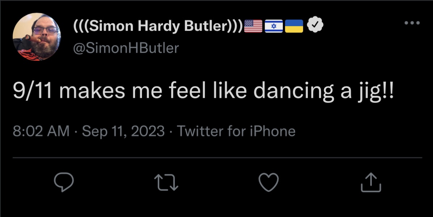Click the Israel flag emoji in the name
433x217 pixels.
pyautogui.click(x=274, y=26)
